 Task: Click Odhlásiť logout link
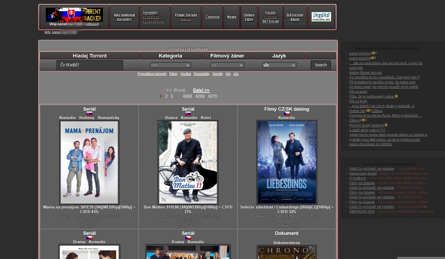coord(92,24)
